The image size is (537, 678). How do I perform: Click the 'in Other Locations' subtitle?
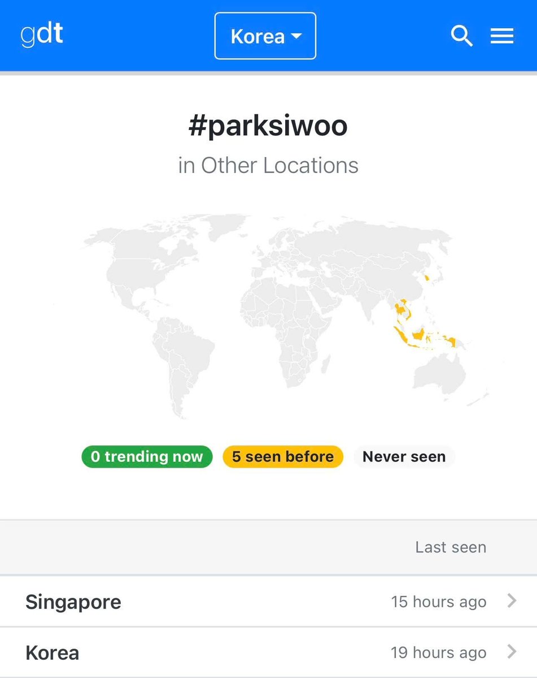[268, 165]
